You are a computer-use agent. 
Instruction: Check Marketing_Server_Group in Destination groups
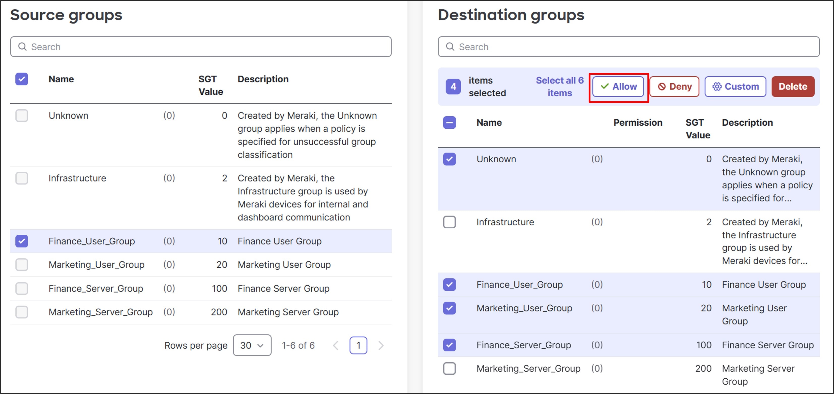449,369
